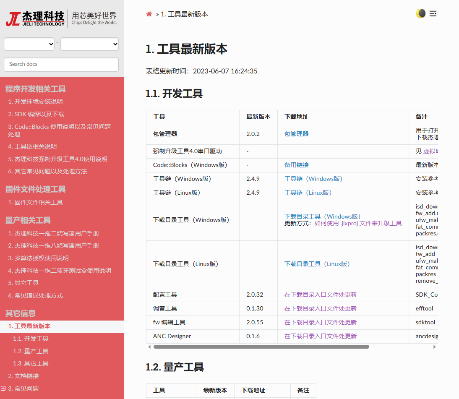Open 3. 多算法授权使用说明 in sidebar
Screen dimensions: 459x399
pos(38,258)
